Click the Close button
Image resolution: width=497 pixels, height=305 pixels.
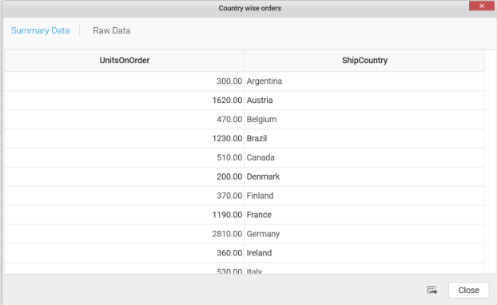coord(468,290)
